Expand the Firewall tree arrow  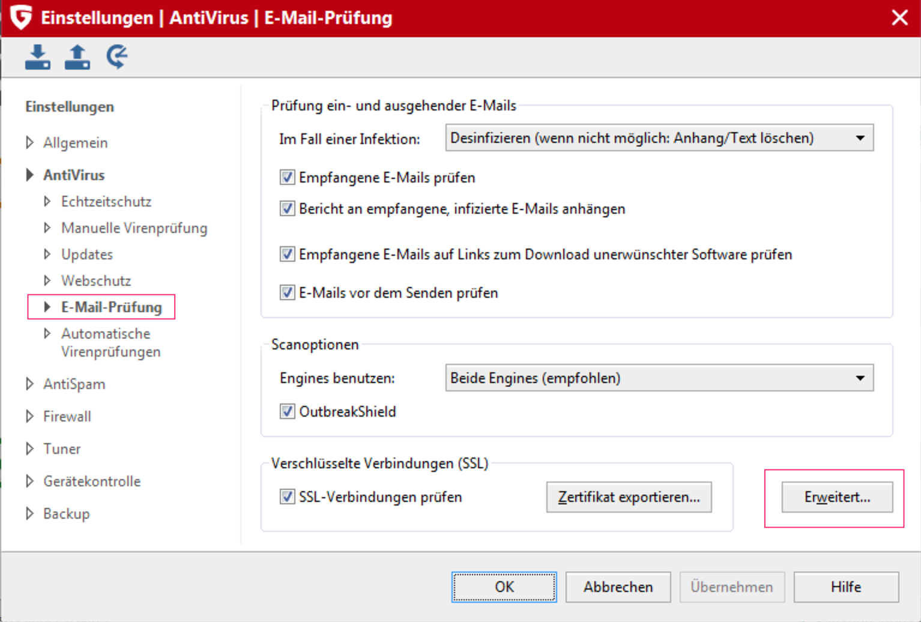pyautogui.click(x=29, y=416)
